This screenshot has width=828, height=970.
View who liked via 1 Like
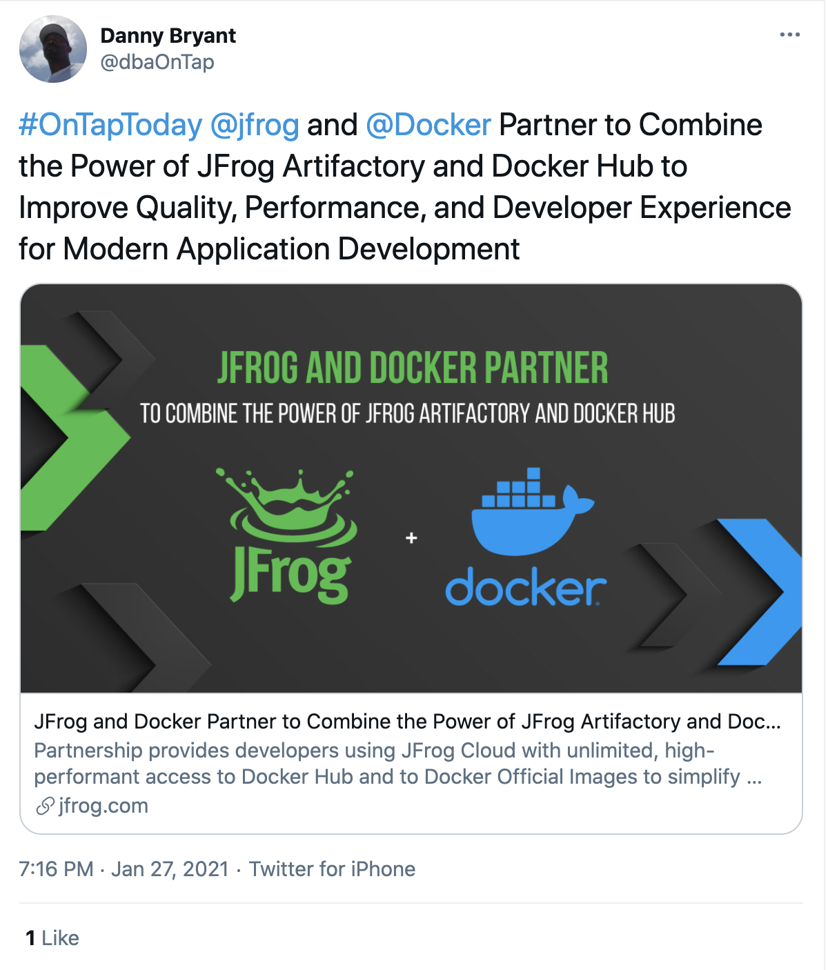[x=52, y=938]
